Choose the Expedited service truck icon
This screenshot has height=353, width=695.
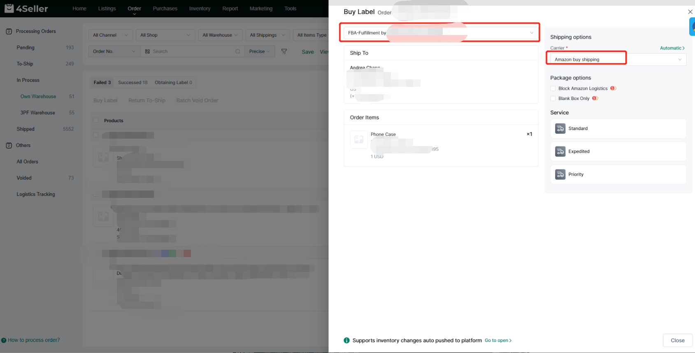560,152
